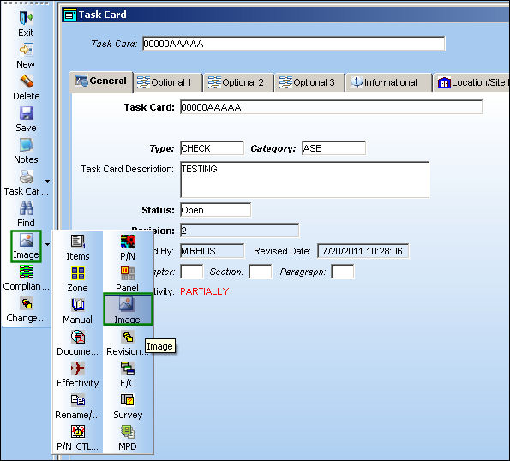This screenshot has height=461, width=510.
Task: Open Document entry in the popup menu
Action: (x=78, y=343)
